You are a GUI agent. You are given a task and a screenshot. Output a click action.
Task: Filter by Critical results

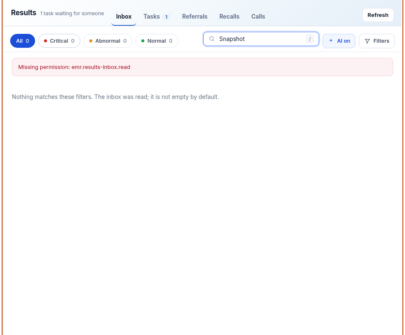[x=59, y=41]
